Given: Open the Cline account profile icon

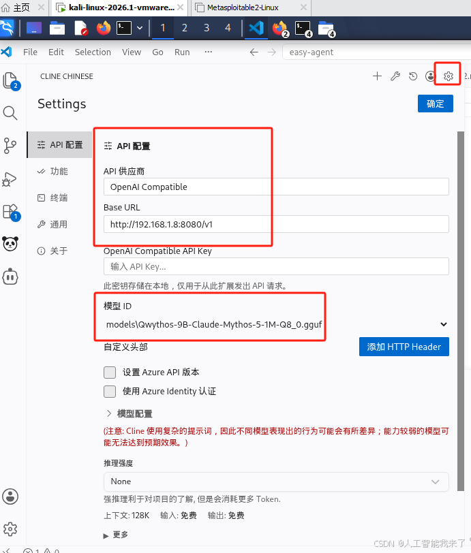Looking at the screenshot, I should tap(429, 76).
